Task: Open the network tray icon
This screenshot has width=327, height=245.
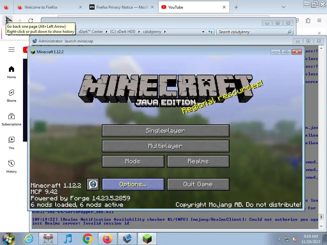Action: pos(287,239)
